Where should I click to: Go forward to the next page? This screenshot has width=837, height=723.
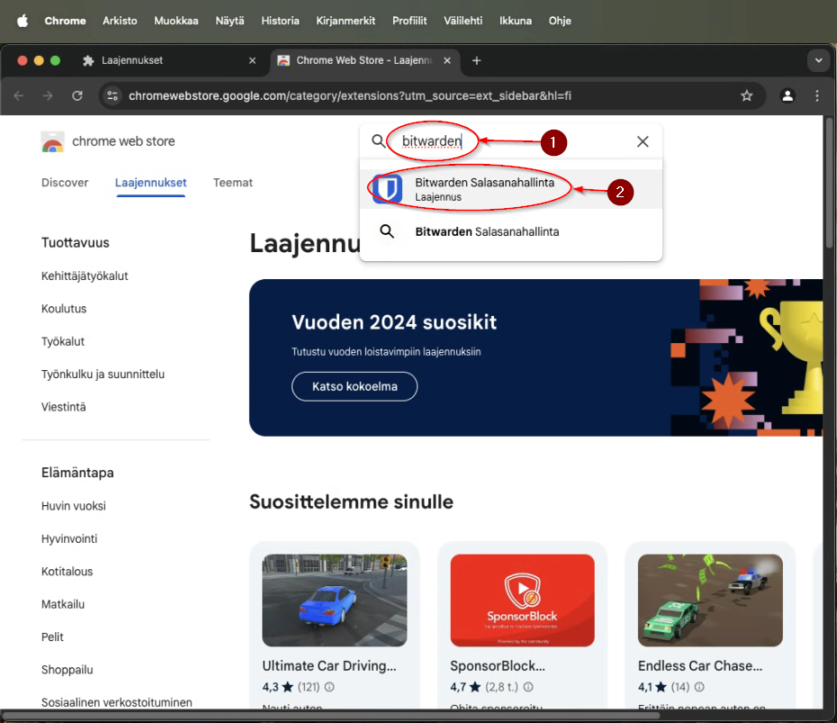[x=48, y=95]
